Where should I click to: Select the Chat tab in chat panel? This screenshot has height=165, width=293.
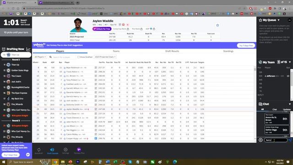coord(275,109)
